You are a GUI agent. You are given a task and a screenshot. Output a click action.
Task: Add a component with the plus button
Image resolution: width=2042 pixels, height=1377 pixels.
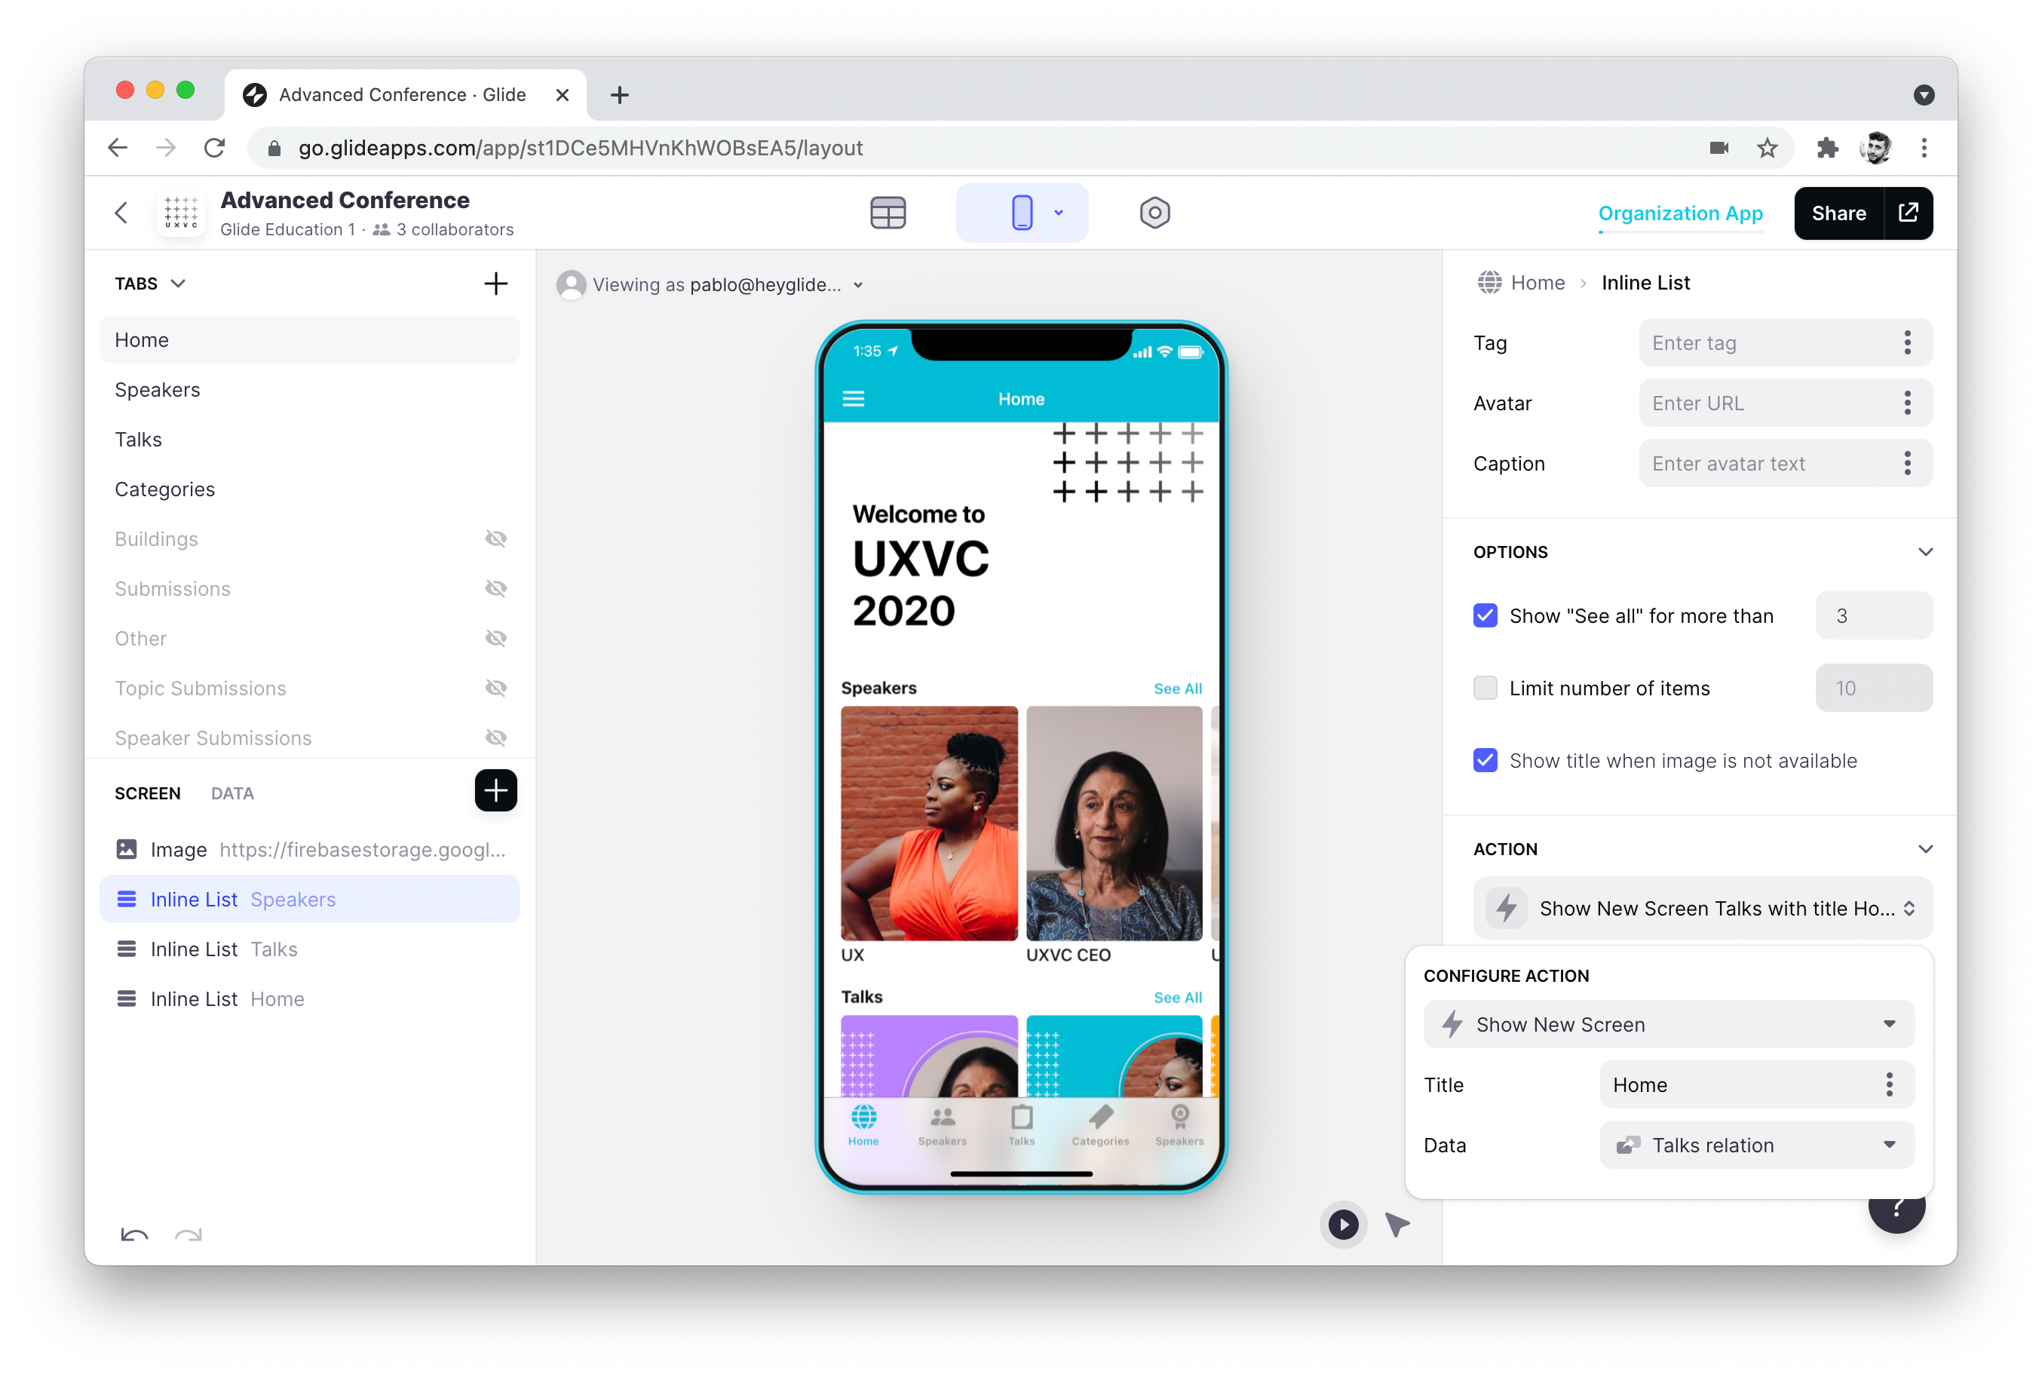(495, 790)
